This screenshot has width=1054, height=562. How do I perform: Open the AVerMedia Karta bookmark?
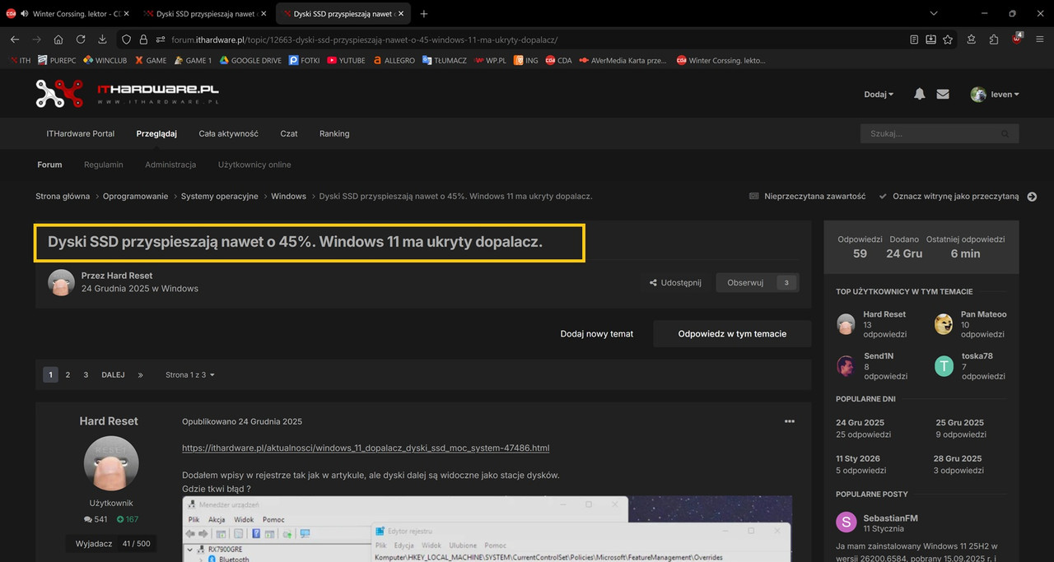pos(623,60)
